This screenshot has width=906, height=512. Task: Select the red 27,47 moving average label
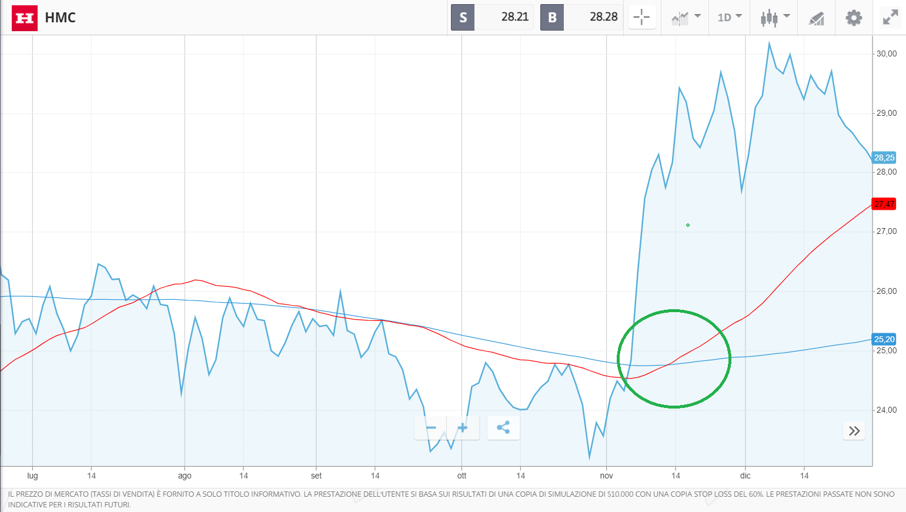884,204
